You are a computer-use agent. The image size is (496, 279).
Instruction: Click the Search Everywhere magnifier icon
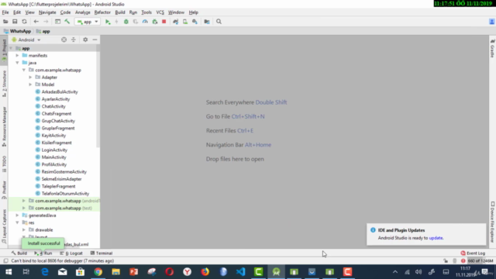[x=219, y=22]
